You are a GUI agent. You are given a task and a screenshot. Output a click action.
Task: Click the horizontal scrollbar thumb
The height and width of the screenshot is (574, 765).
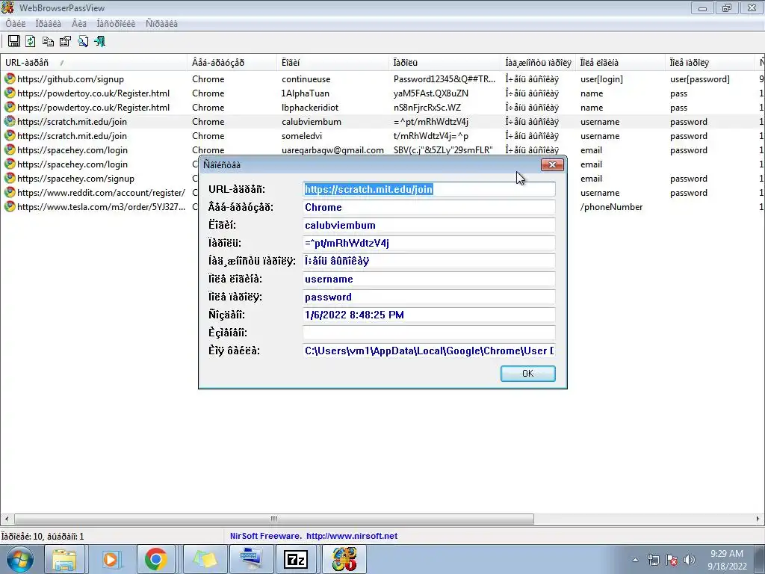pos(273,519)
